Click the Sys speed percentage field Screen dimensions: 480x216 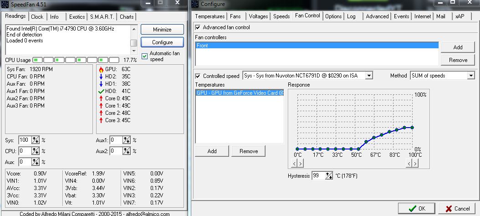25,140
